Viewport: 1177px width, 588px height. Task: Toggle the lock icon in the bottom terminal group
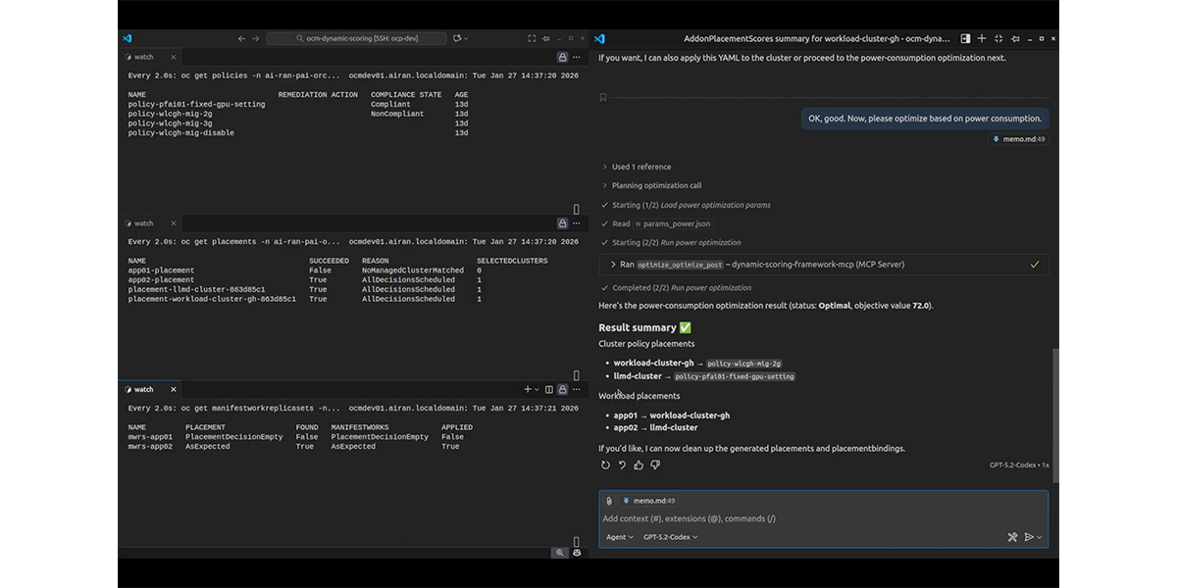(562, 389)
